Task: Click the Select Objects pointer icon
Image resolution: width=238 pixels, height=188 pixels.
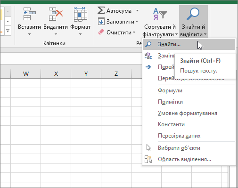Action: pyautogui.click(x=148, y=148)
